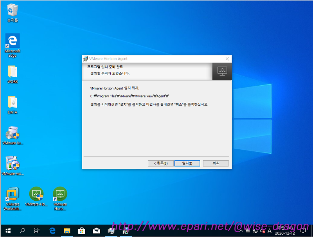Select the VMware Horiz... desktop shortcut

[x=60, y=199]
